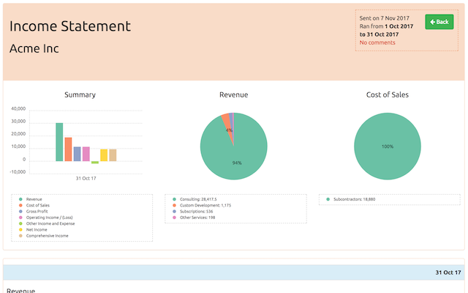Toggle the Comprehensive Income legend item
This screenshot has height=293, width=468.
coord(44,236)
